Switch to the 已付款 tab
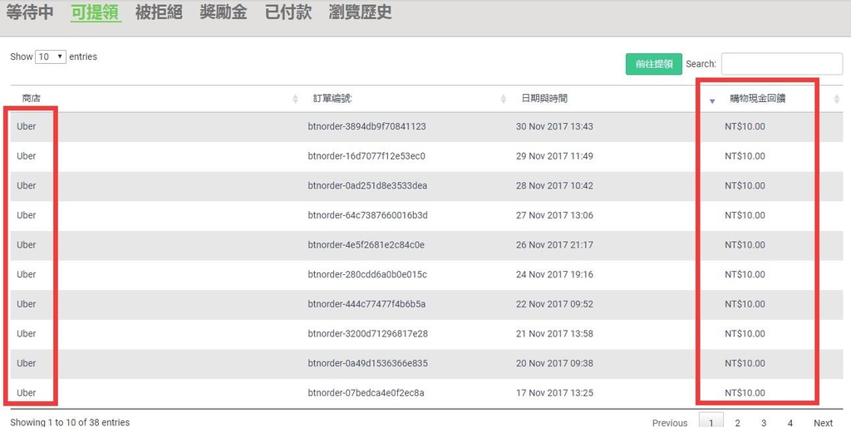The width and height of the screenshot is (851, 427). point(288,12)
